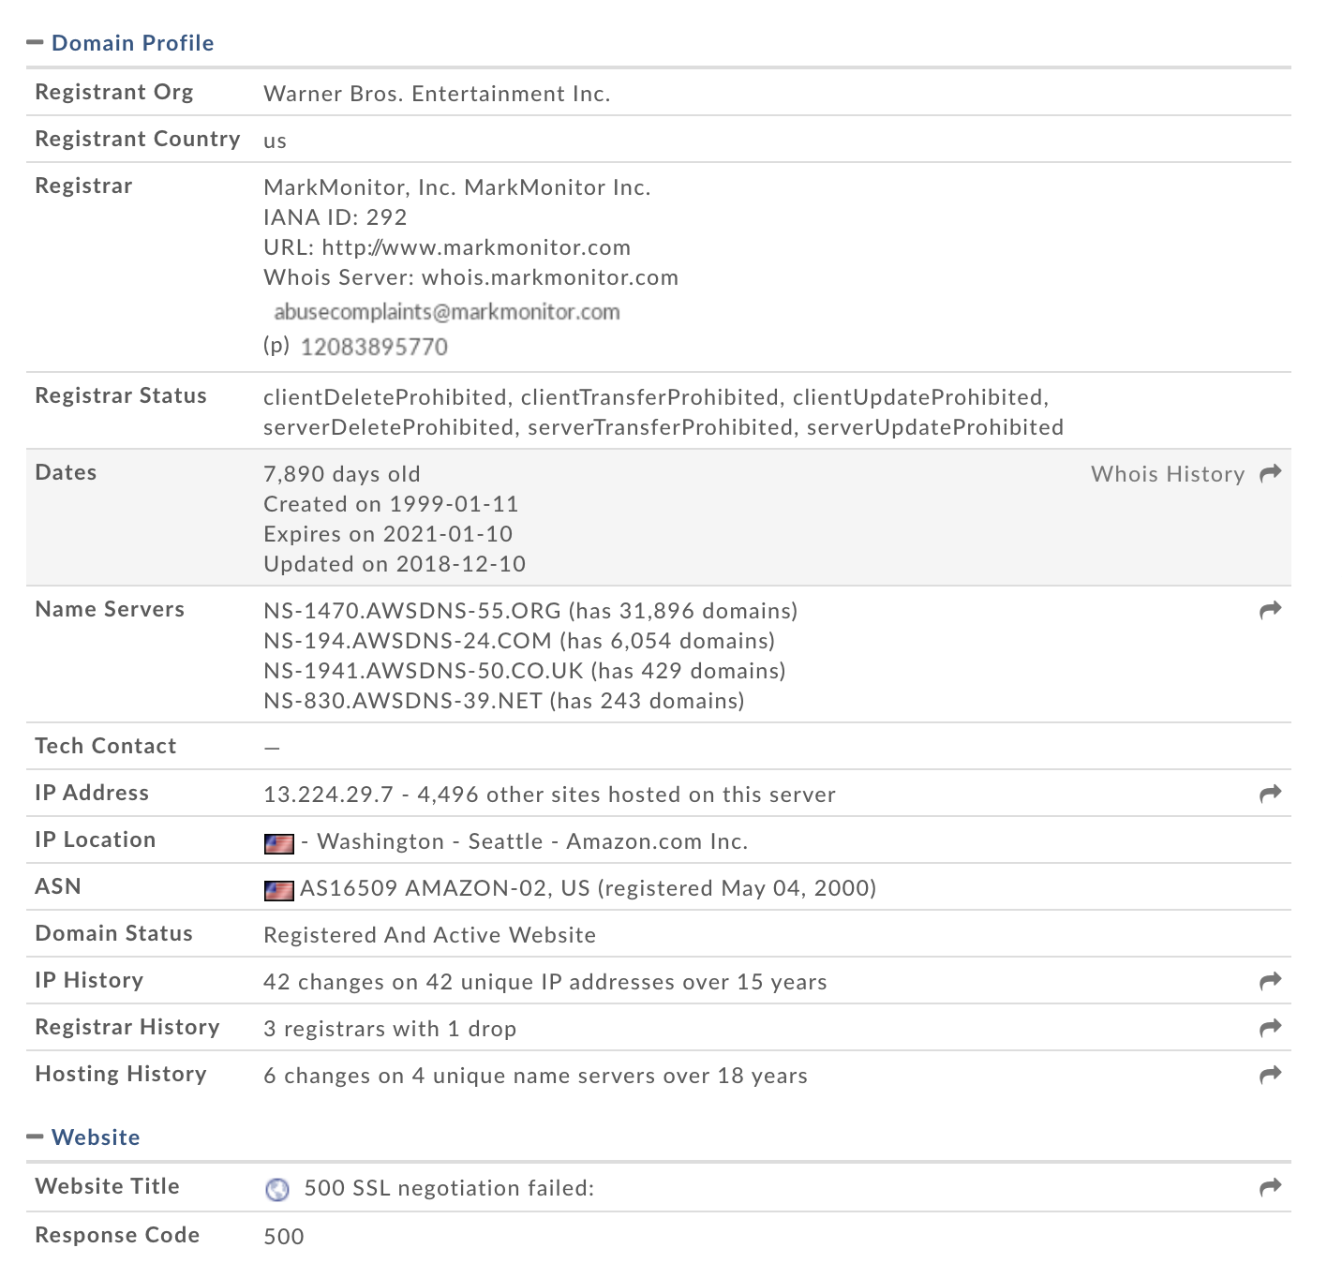Image resolution: width=1342 pixels, height=1263 pixels.
Task: Click name server NS-1941.AWSDNS-50.CO.UK
Action: pyautogui.click(x=424, y=671)
